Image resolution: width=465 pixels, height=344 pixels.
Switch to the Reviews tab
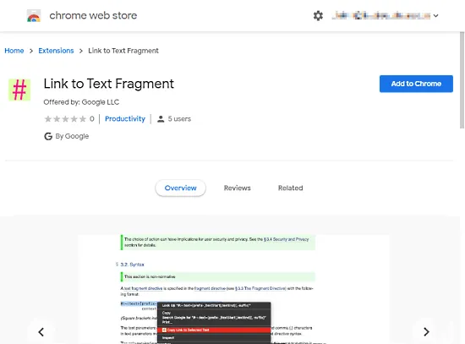point(238,188)
